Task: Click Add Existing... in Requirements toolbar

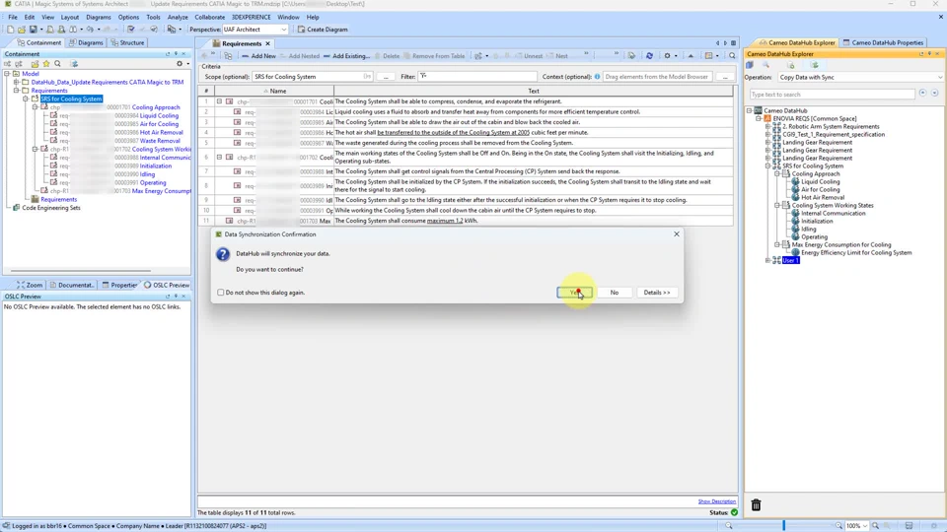Action: pos(346,55)
